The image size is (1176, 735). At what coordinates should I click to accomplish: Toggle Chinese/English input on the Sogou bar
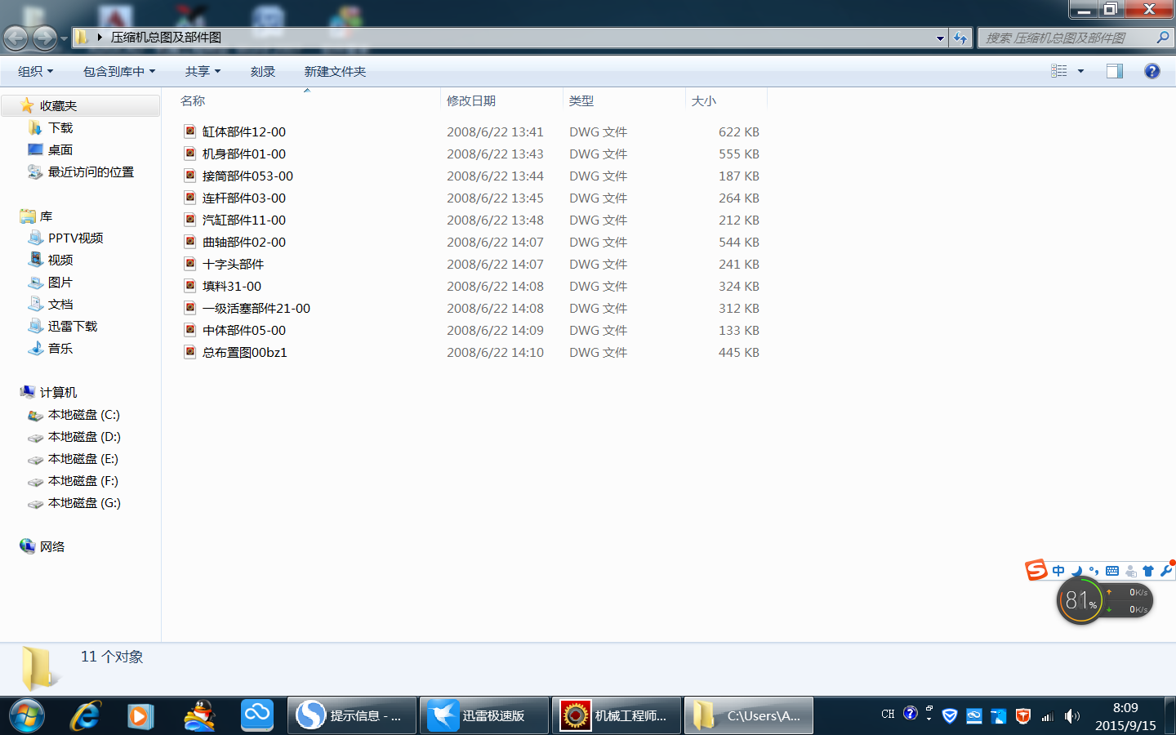point(1058,571)
